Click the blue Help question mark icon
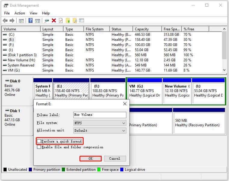The width and height of the screenshot is (229, 181). (30, 20)
